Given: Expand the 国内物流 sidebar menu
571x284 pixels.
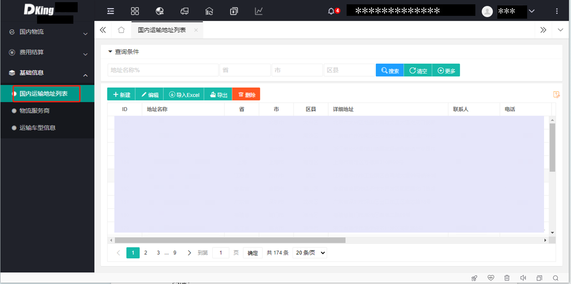Looking at the screenshot, I should click(x=47, y=32).
